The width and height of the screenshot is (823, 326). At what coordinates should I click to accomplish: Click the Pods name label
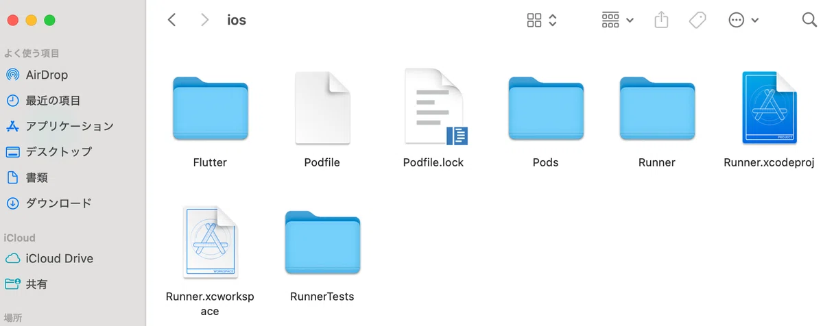[x=546, y=162]
